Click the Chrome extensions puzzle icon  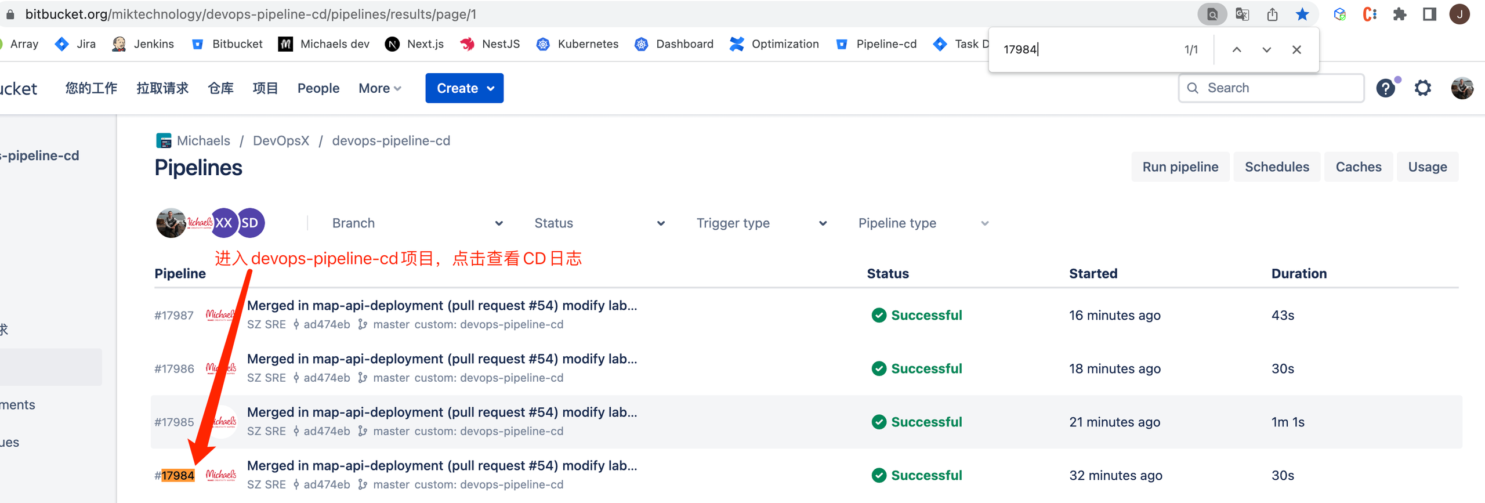coord(1400,15)
